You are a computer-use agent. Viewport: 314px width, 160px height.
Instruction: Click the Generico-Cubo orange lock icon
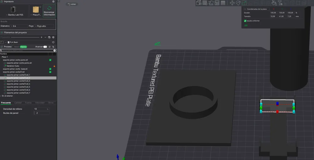click(54, 66)
